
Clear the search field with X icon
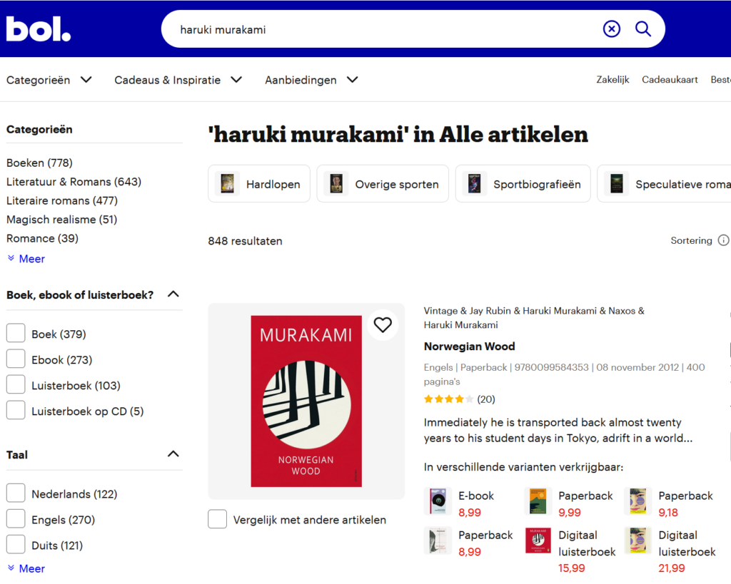(612, 29)
